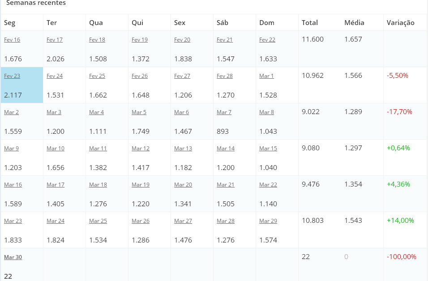Select the Mar 1 date link
The width and height of the screenshot is (428, 281).
point(266,76)
